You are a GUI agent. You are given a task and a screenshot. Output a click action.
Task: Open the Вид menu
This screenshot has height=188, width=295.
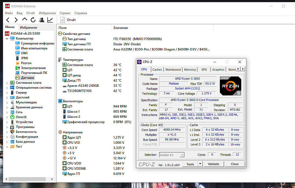(19, 13)
